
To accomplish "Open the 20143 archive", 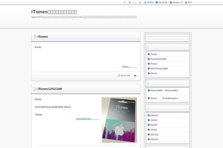I will pos(153,125).
